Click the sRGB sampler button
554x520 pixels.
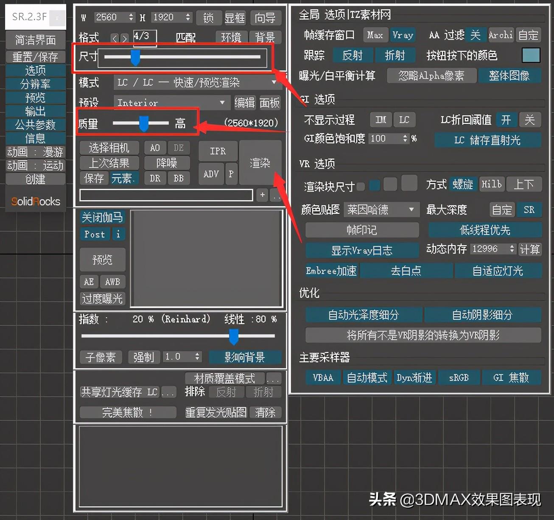(x=459, y=377)
